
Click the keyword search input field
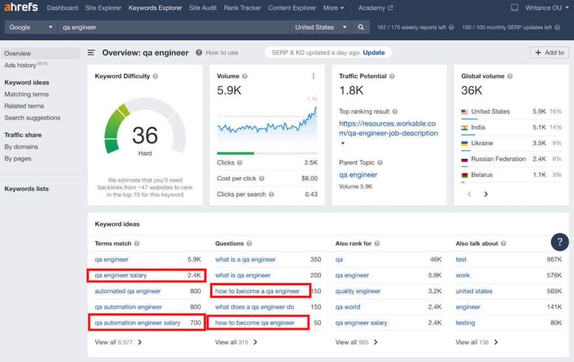[x=174, y=27]
